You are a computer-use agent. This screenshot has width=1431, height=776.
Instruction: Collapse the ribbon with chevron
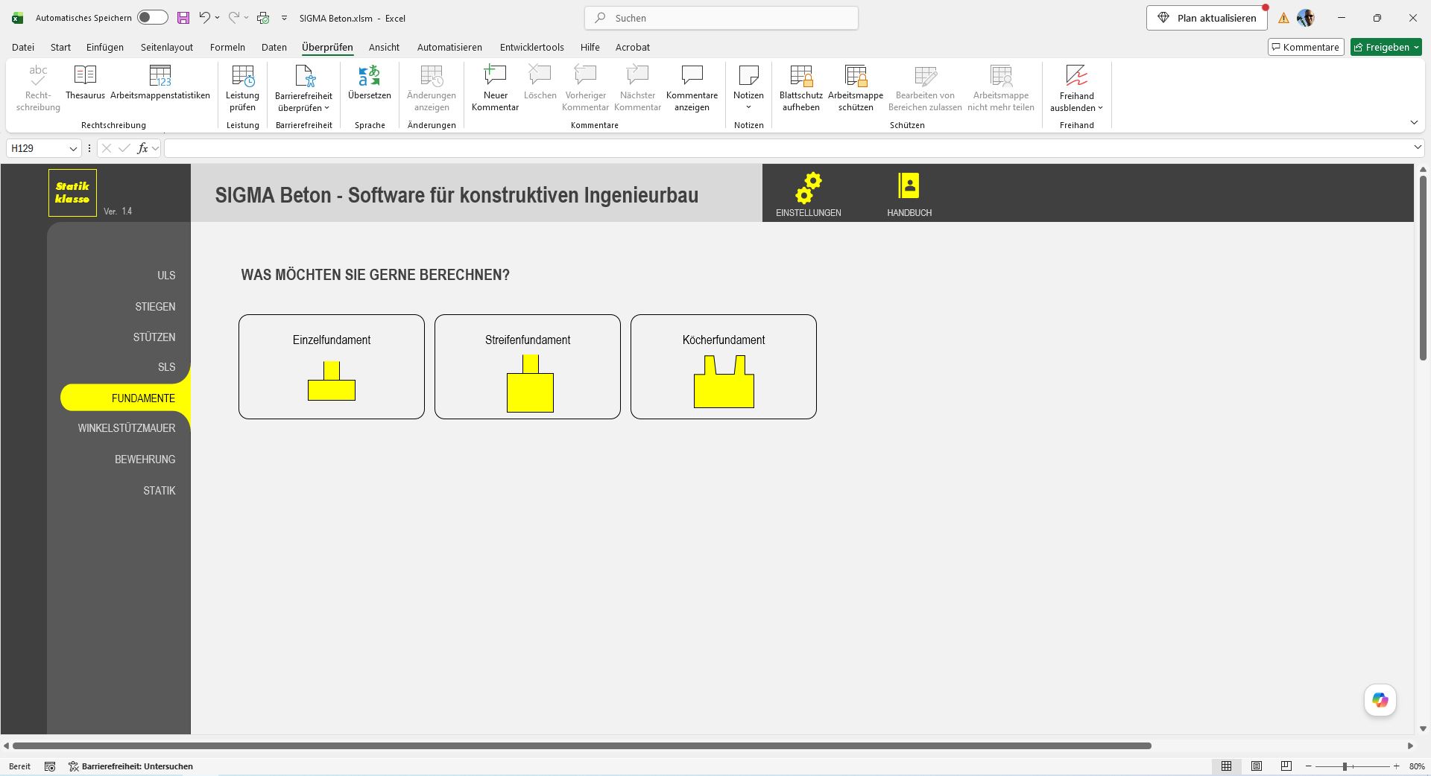point(1414,122)
